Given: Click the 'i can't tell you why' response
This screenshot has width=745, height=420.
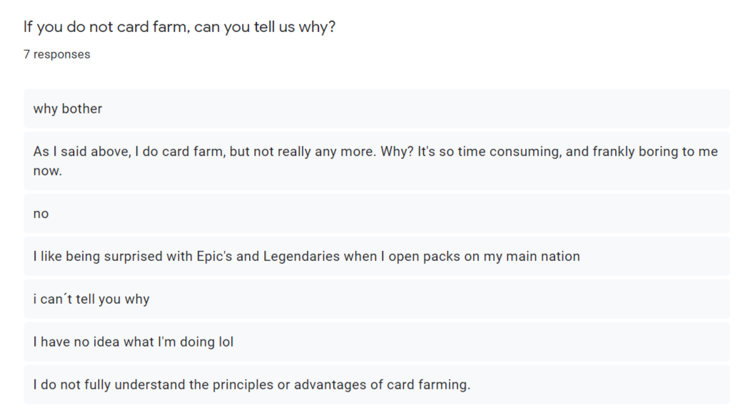Looking at the screenshot, I should coord(91,299).
